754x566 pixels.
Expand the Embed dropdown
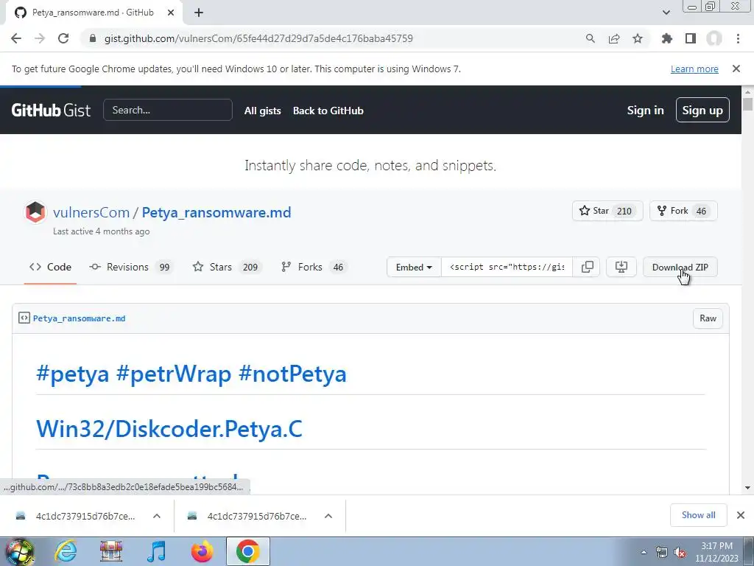click(x=414, y=267)
